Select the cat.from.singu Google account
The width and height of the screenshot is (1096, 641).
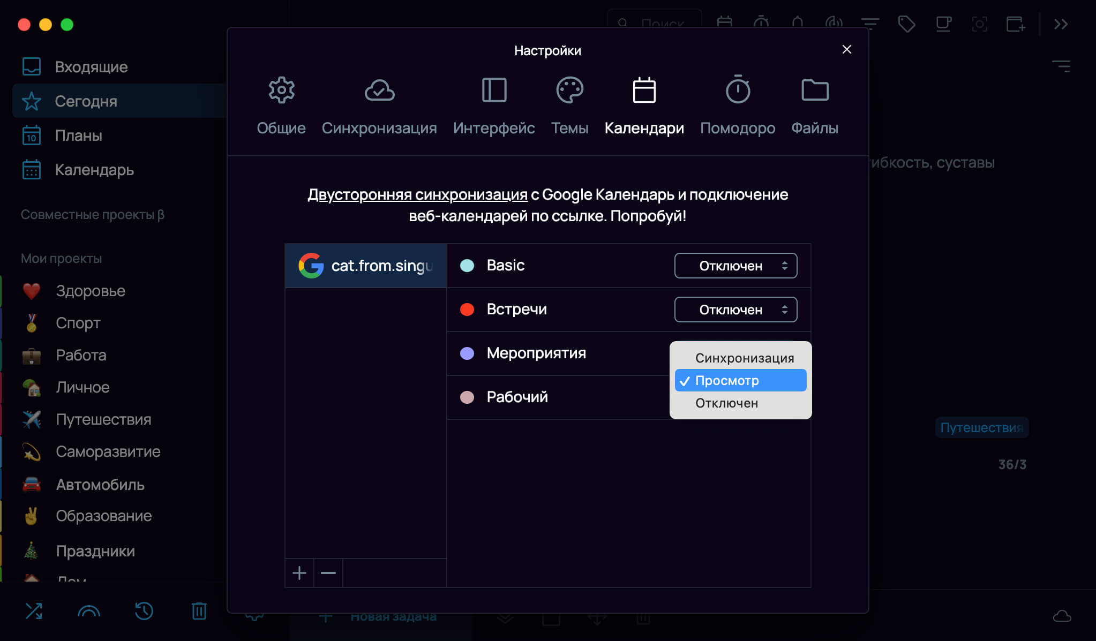point(366,266)
